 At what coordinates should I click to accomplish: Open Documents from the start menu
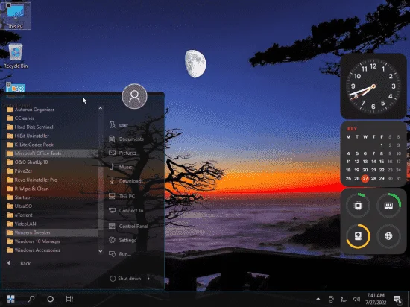coord(127,139)
